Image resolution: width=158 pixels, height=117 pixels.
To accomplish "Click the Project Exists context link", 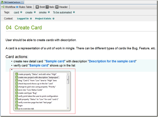I will (43, 19).
